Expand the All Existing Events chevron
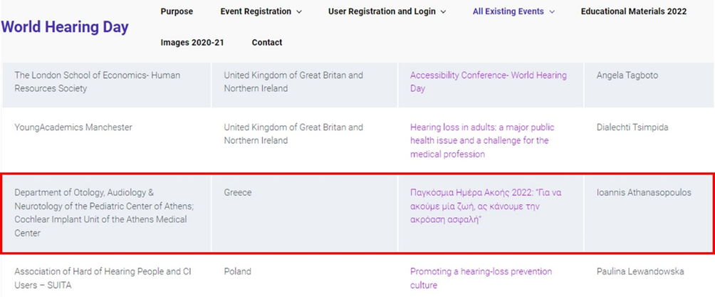The image size is (715, 297). (552, 12)
